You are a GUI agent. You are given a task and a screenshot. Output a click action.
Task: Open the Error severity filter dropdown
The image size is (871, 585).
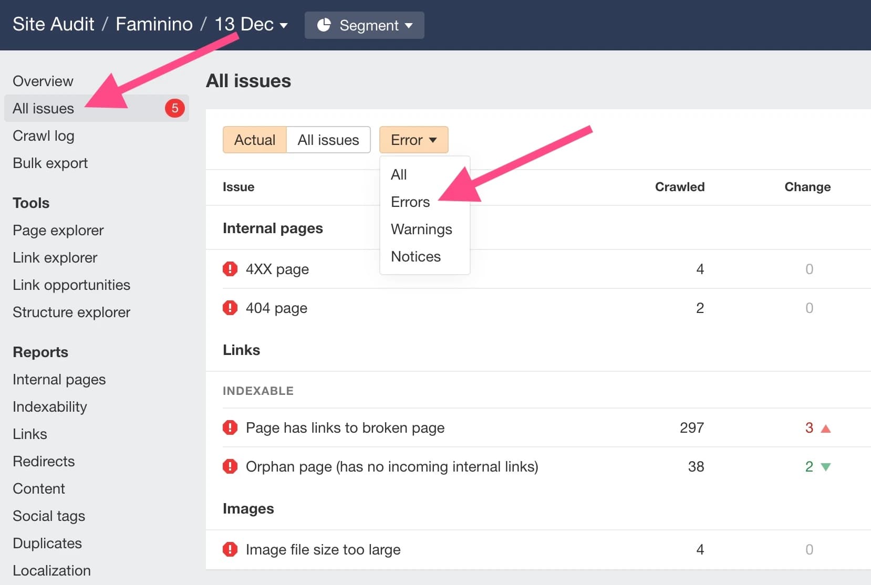pos(413,140)
